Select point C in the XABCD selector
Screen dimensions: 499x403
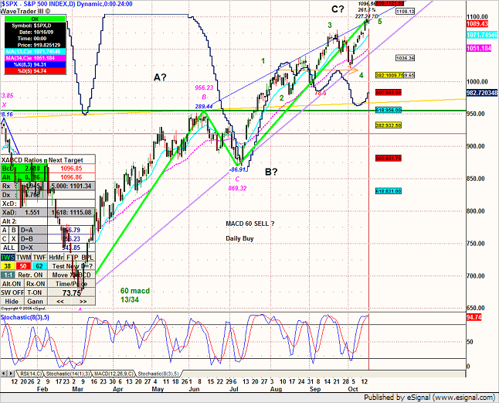point(5,239)
